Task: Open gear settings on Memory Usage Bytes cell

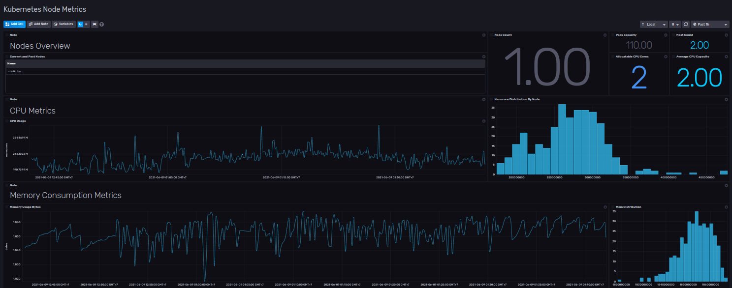Action: click(x=605, y=207)
